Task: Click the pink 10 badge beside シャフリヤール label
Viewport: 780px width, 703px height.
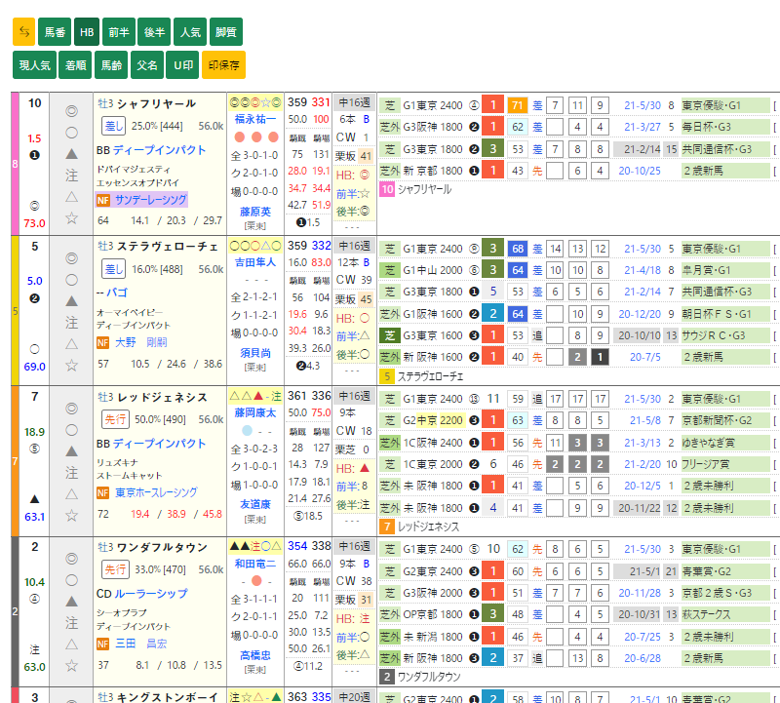Action: pyautogui.click(x=387, y=189)
